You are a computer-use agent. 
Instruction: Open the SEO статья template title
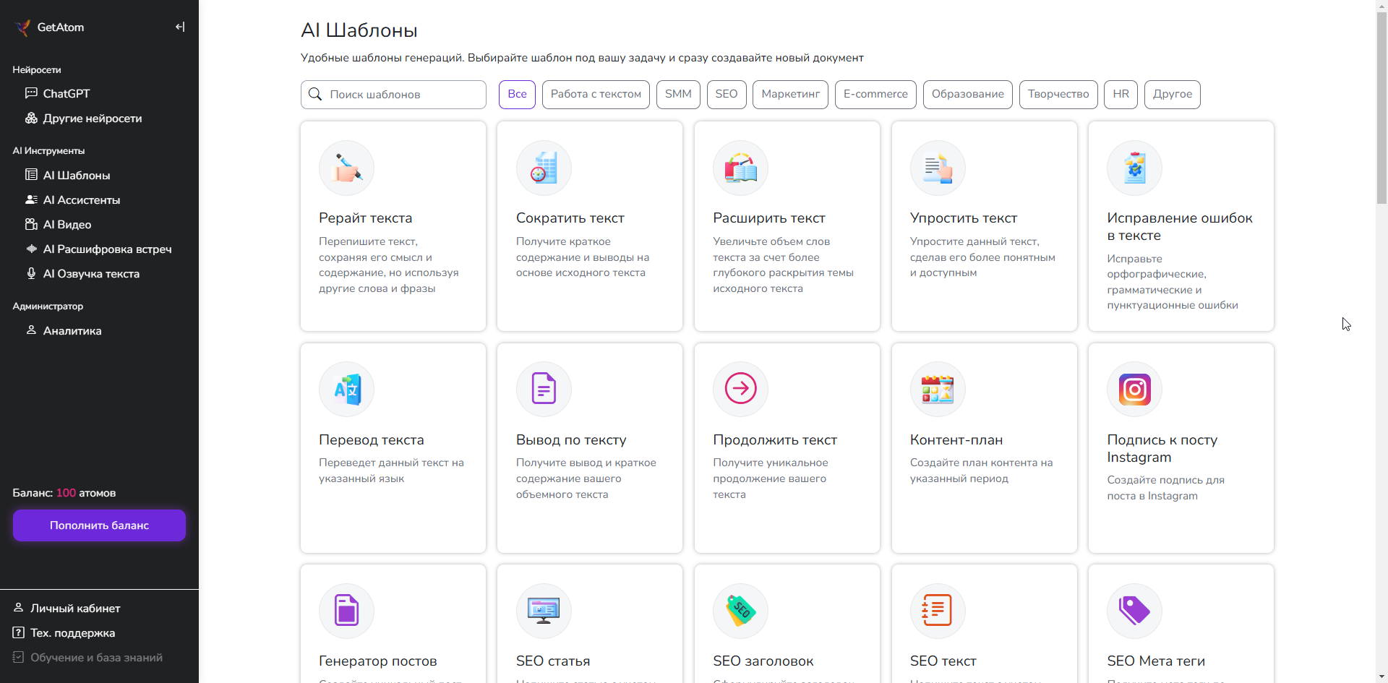point(552,661)
